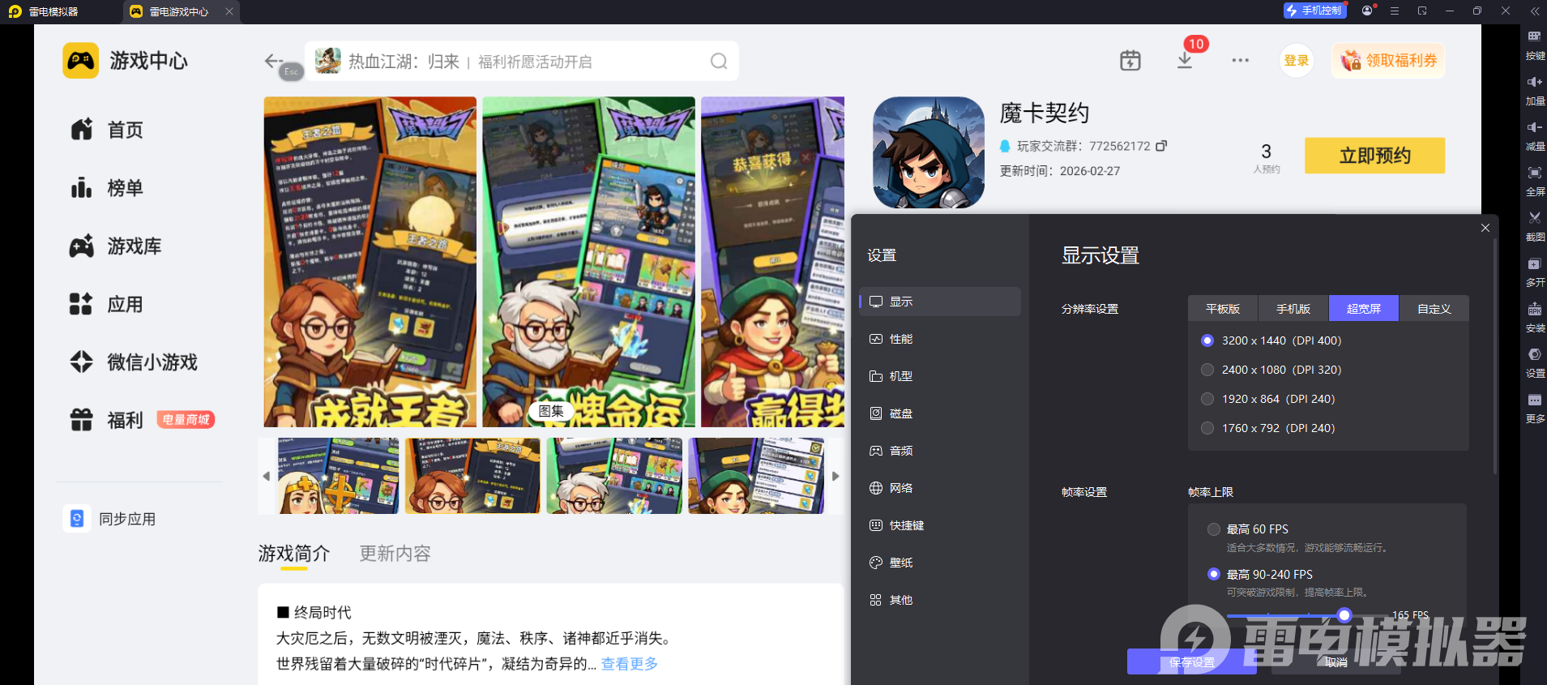Open 音频 audio settings category
1547x685 pixels.
(940, 451)
